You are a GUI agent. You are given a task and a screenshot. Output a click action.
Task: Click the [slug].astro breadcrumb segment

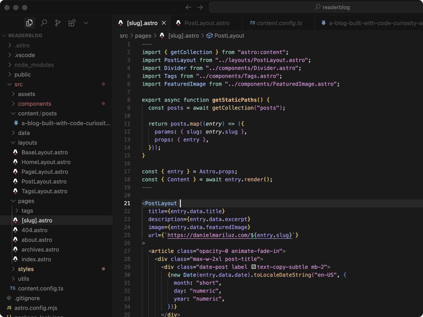point(183,36)
